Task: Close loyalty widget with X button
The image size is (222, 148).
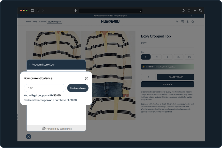Action: click(28, 137)
